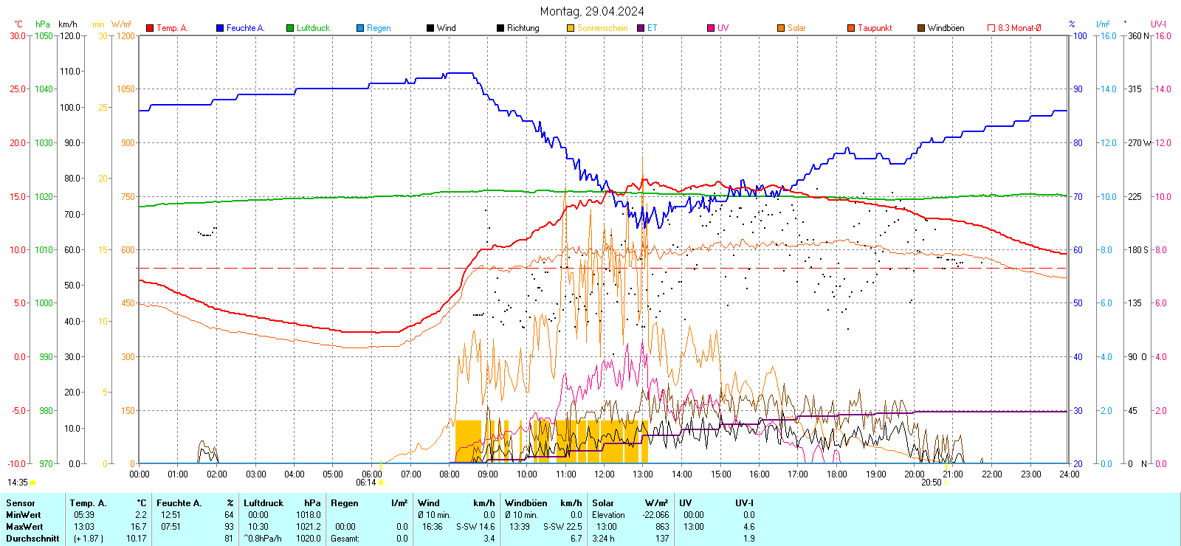
Task: Click the sunset sun icon beside 20:50
Action: point(946,483)
